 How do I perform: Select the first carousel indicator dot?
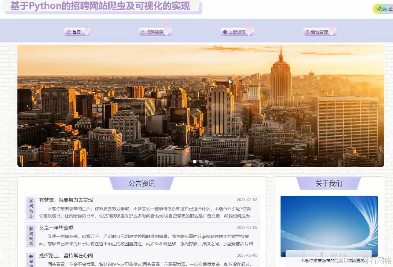195,162
